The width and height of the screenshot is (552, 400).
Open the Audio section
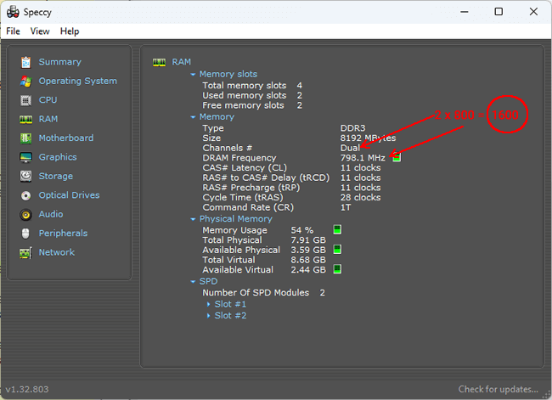pos(51,214)
